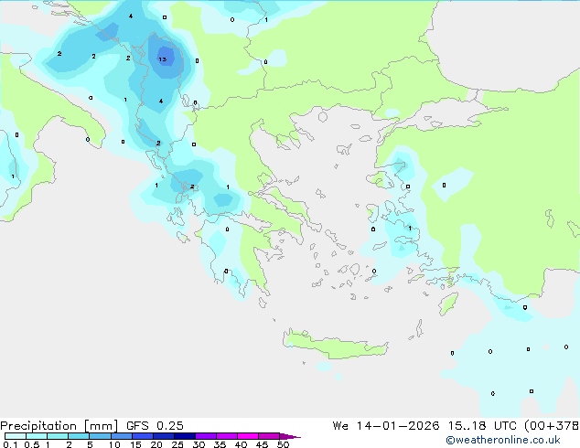Screen dimensions: 580x448
Task: Click the 20–25 mm legend color swatch
Action: (x=164, y=436)
